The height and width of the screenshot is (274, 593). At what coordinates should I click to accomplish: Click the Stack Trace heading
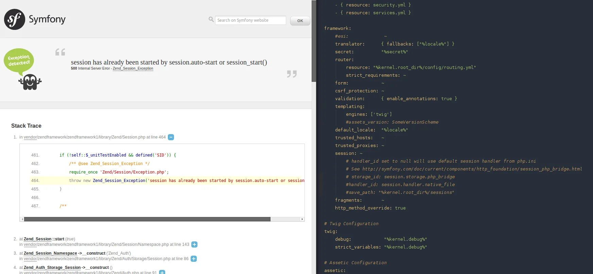(26, 126)
